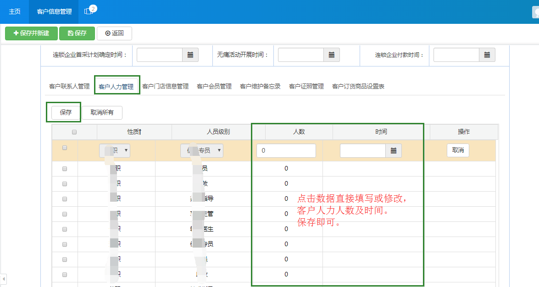This screenshot has width=539, height=287.
Task: Click the 取消所有 button
Action: [x=102, y=112]
